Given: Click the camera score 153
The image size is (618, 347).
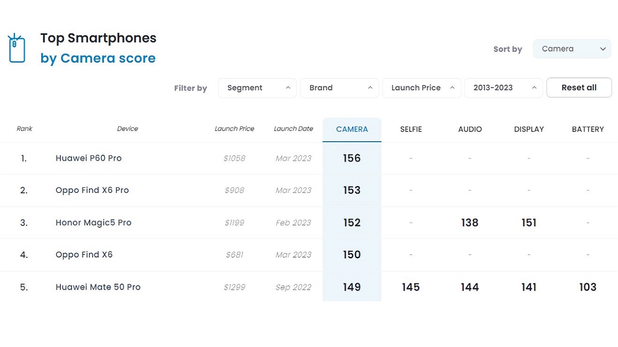Looking at the screenshot, I should [352, 190].
